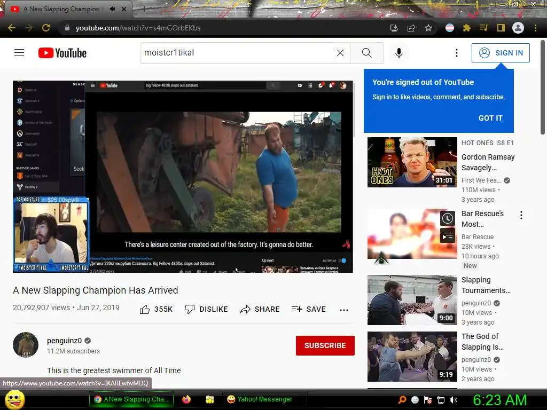Open the Bar Rescue video options menu

click(521, 215)
